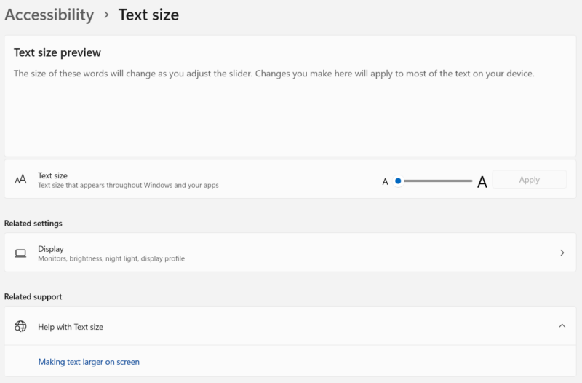Click the Text size AA icon
582x383 pixels.
(x=21, y=179)
